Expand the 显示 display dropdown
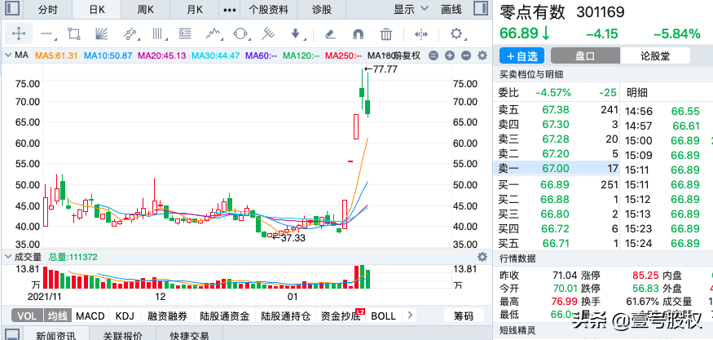The image size is (713, 340). (x=411, y=9)
